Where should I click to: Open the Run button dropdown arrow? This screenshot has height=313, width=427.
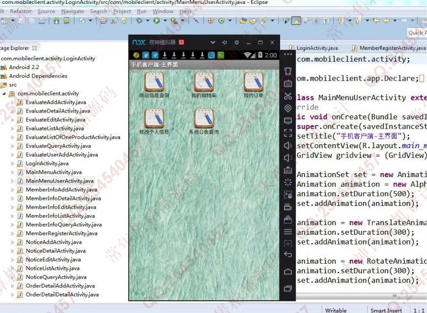(x=165, y=21)
